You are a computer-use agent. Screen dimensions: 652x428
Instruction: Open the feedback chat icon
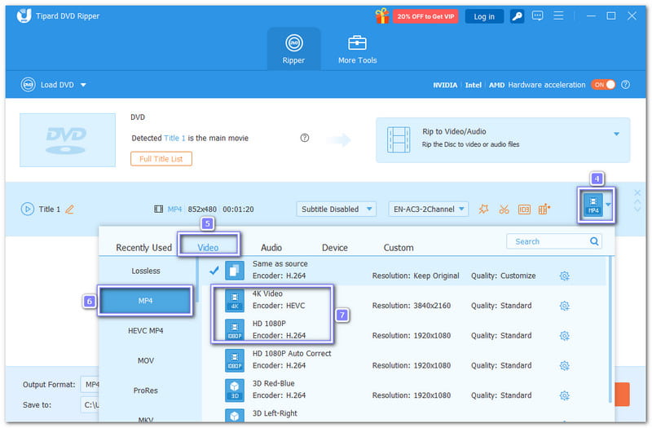click(540, 15)
